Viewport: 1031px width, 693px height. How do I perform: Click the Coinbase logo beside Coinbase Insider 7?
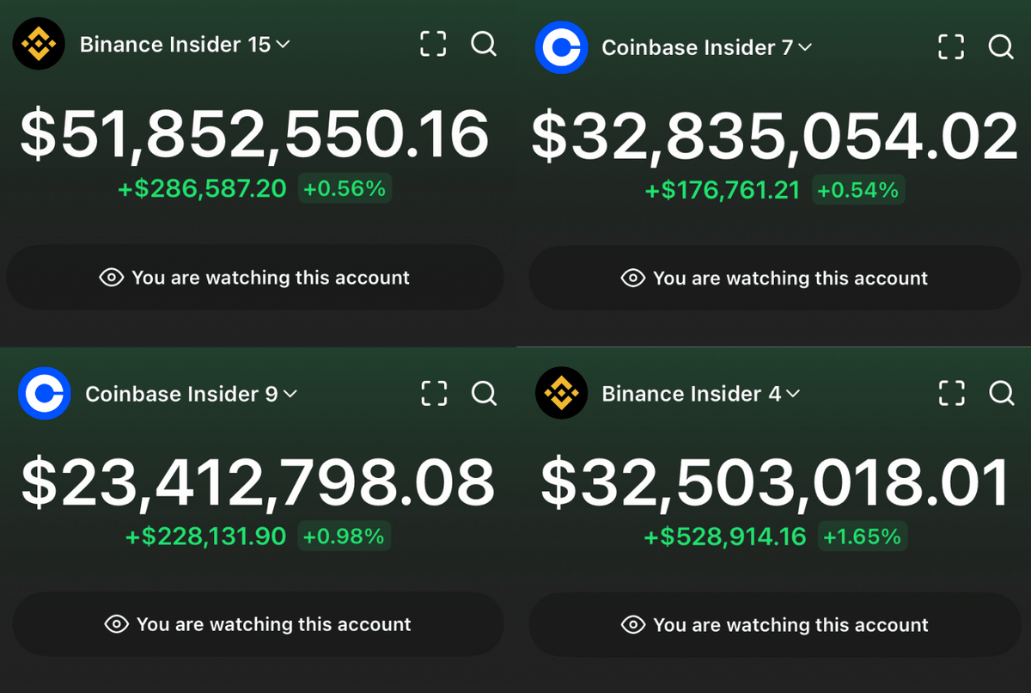point(561,46)
